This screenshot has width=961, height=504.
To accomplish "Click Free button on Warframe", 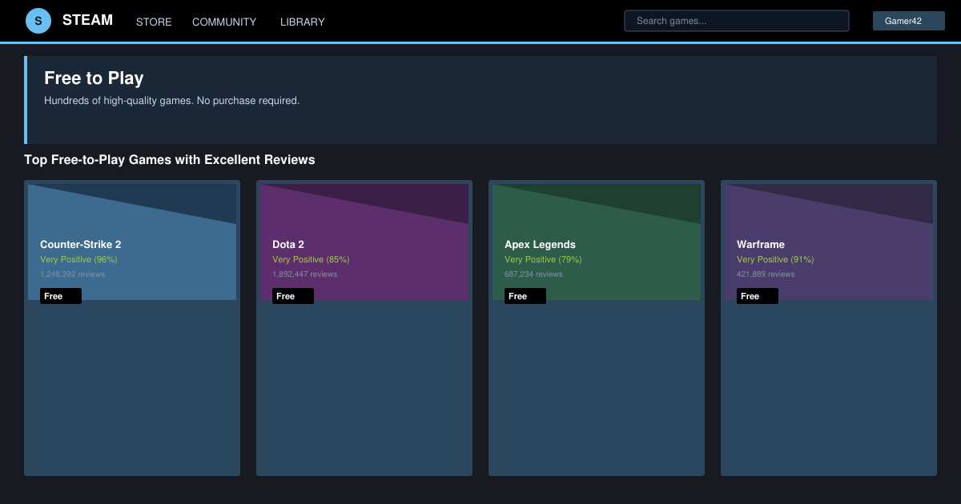I will point(758,296).
